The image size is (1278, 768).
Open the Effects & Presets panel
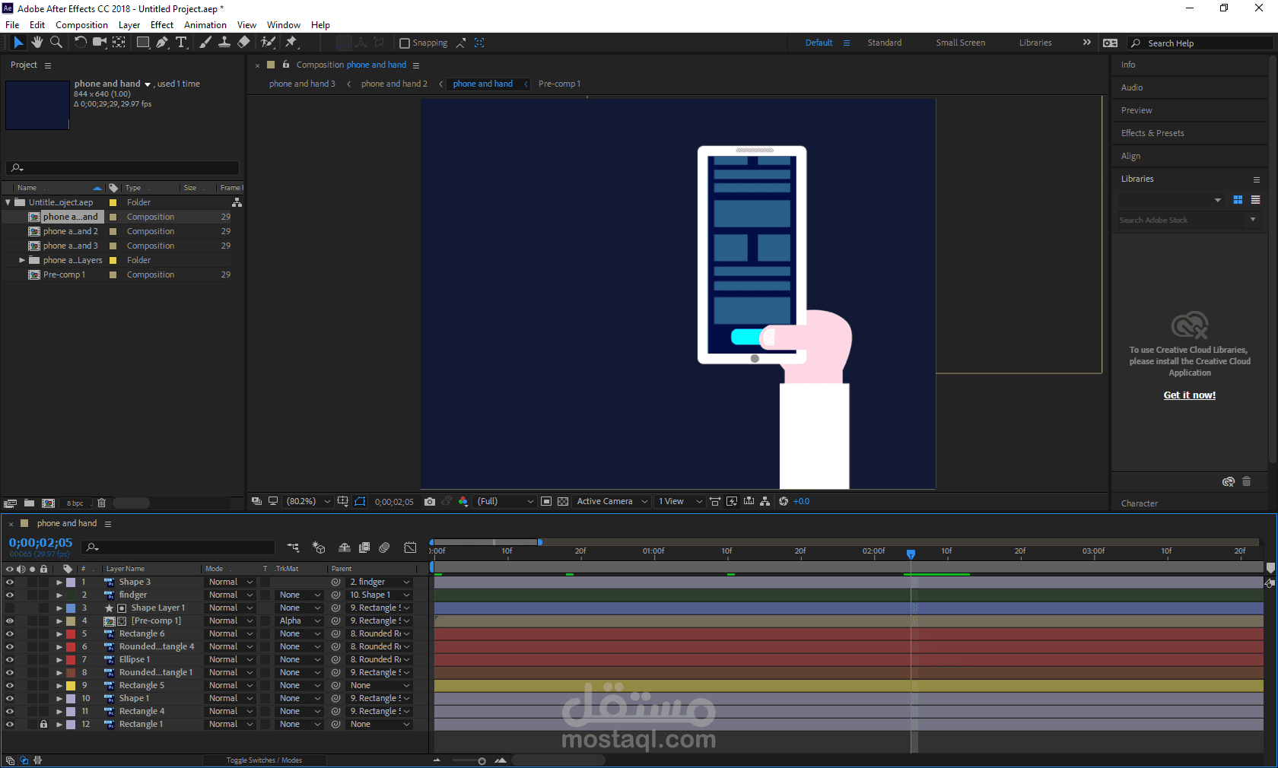click(1152, 133)
